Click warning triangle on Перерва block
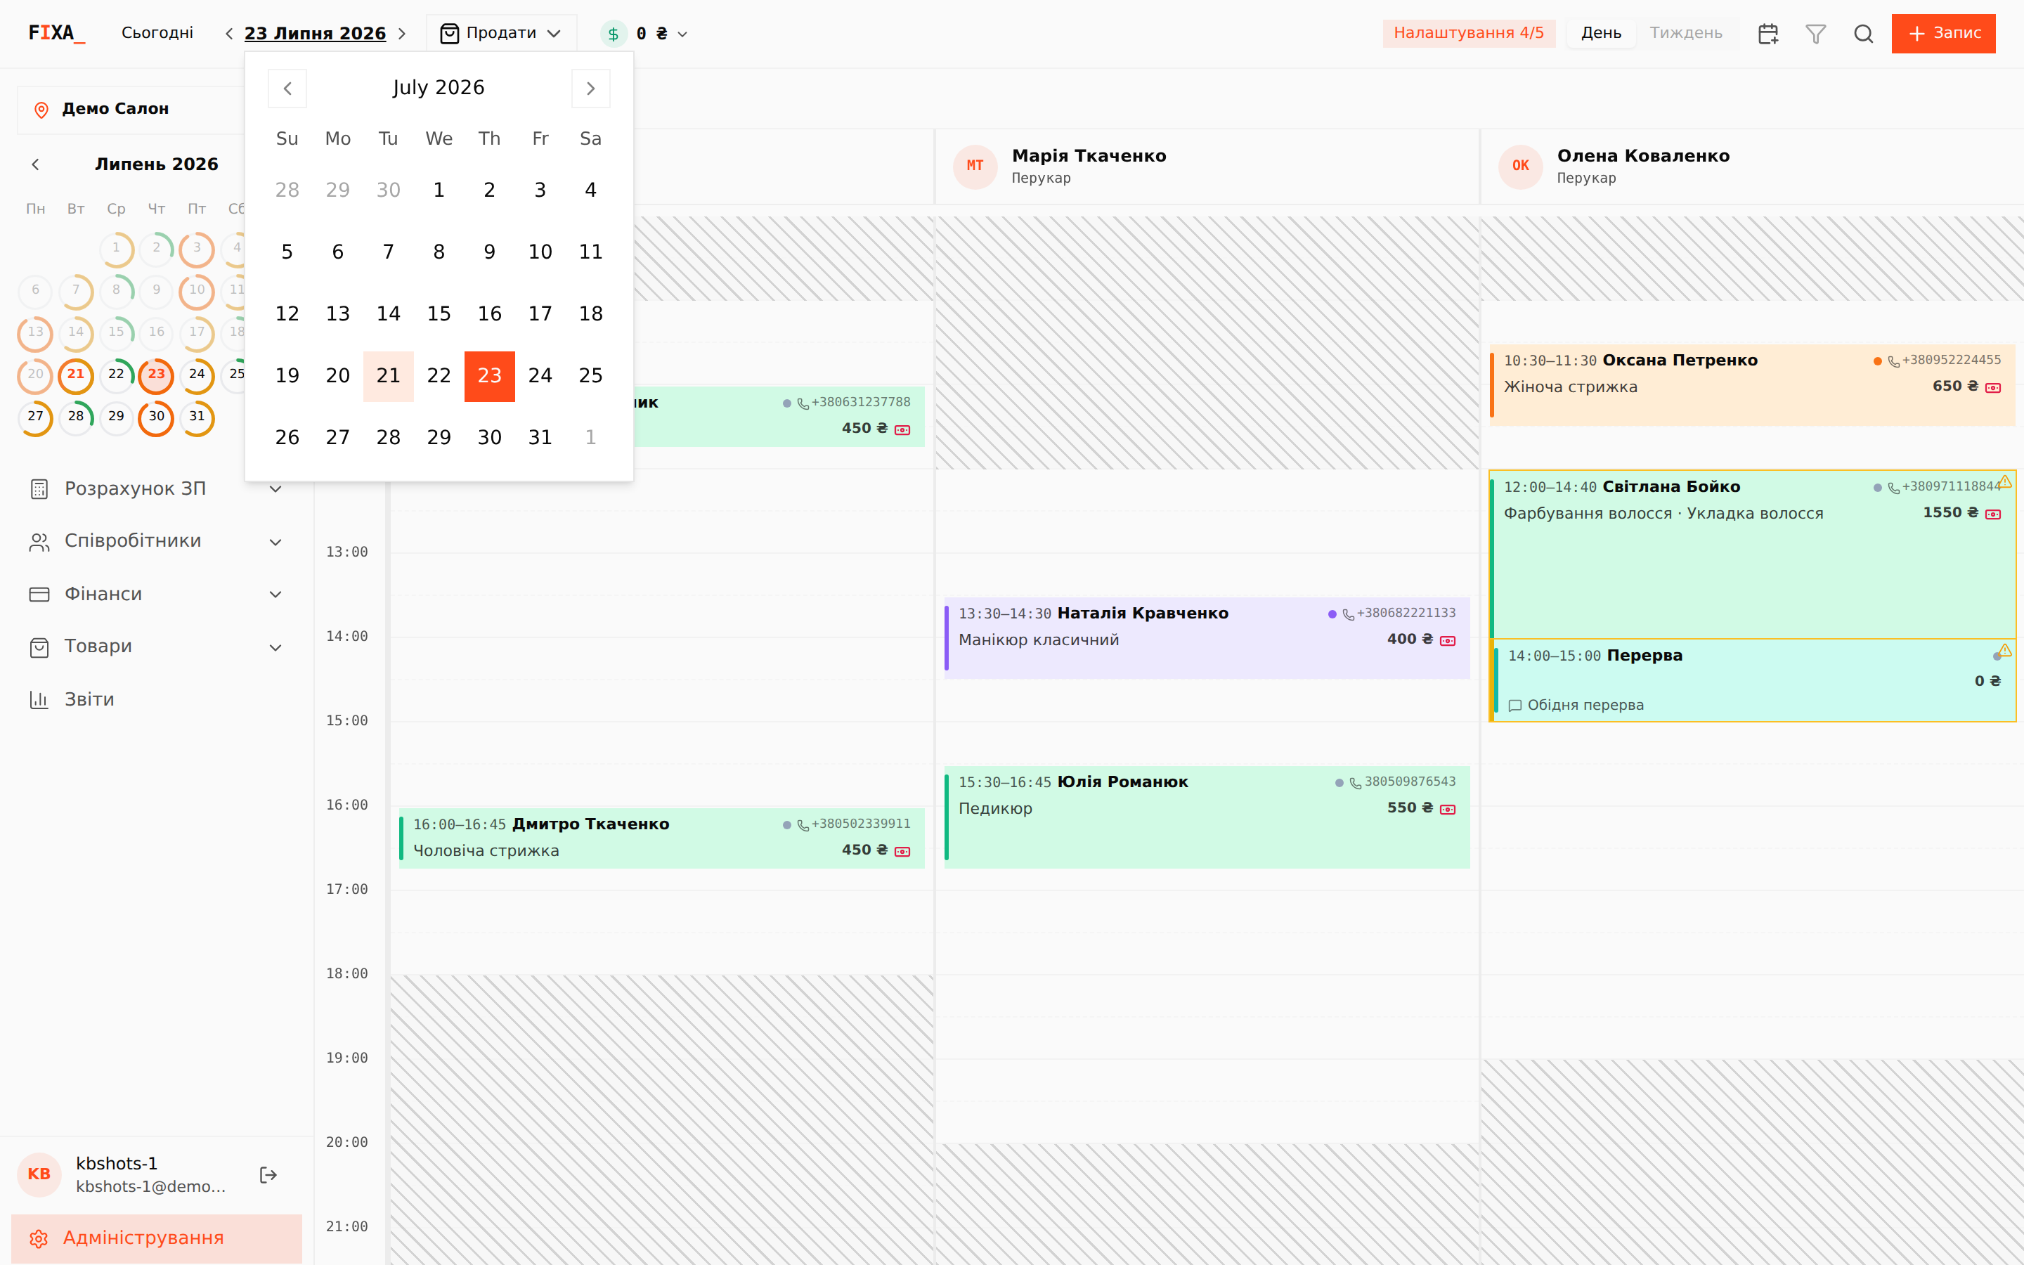This screenshot has height=1265, width=2024. pyautogui.click(x=2005, y=650)
